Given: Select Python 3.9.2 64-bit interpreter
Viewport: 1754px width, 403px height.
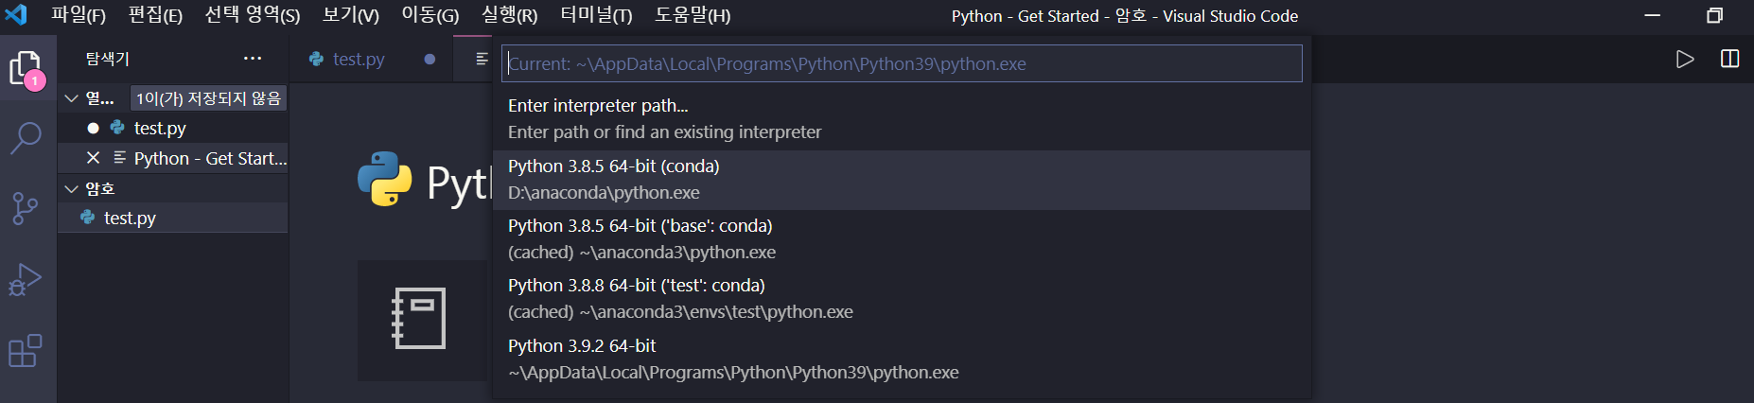Looking at the screenshot, I should coord(902,359).
